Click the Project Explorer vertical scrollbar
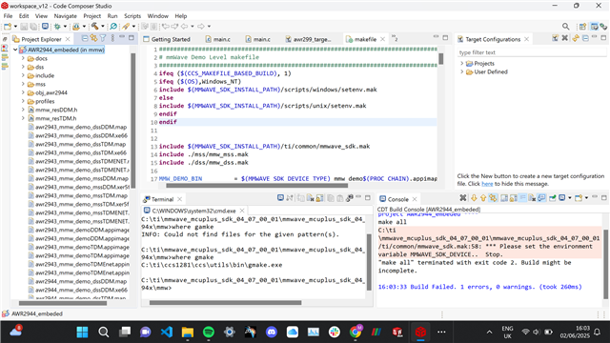The image size is (610, 343). 133,121
